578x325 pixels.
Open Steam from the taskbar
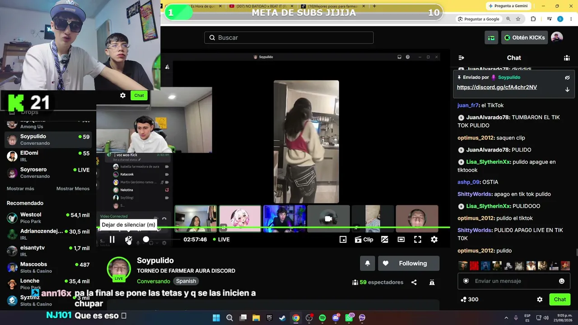click(283, 318)
